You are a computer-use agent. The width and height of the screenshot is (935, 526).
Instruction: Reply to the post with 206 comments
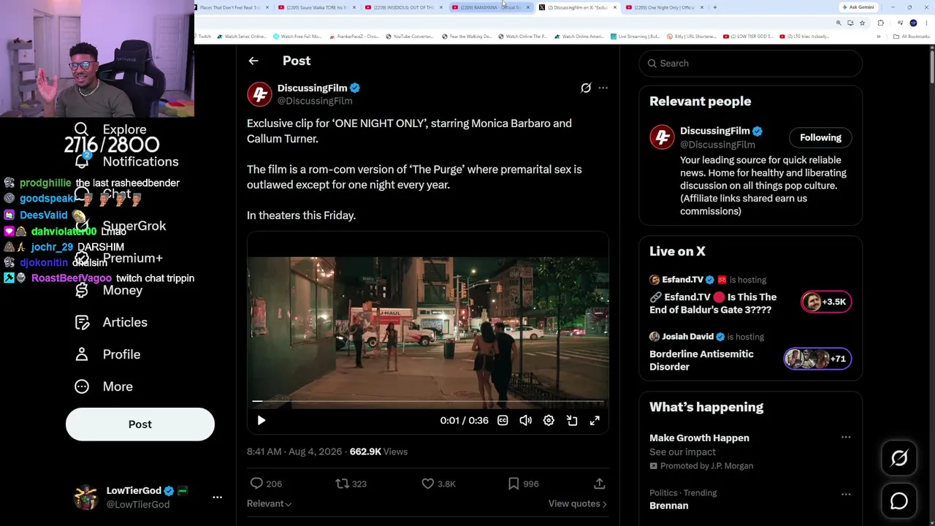pos(266,484)
